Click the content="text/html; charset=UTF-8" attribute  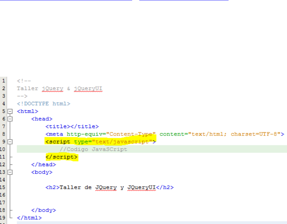coord(220,134)
